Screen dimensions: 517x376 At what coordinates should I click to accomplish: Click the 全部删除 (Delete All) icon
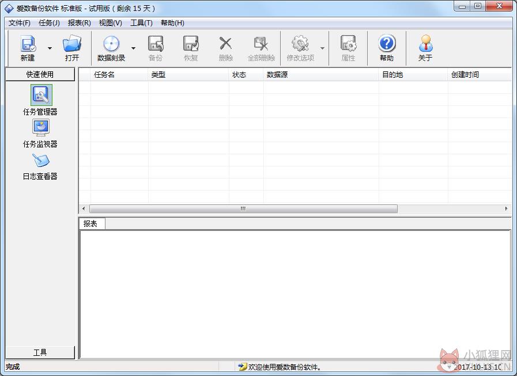click(x=261, y=44)
